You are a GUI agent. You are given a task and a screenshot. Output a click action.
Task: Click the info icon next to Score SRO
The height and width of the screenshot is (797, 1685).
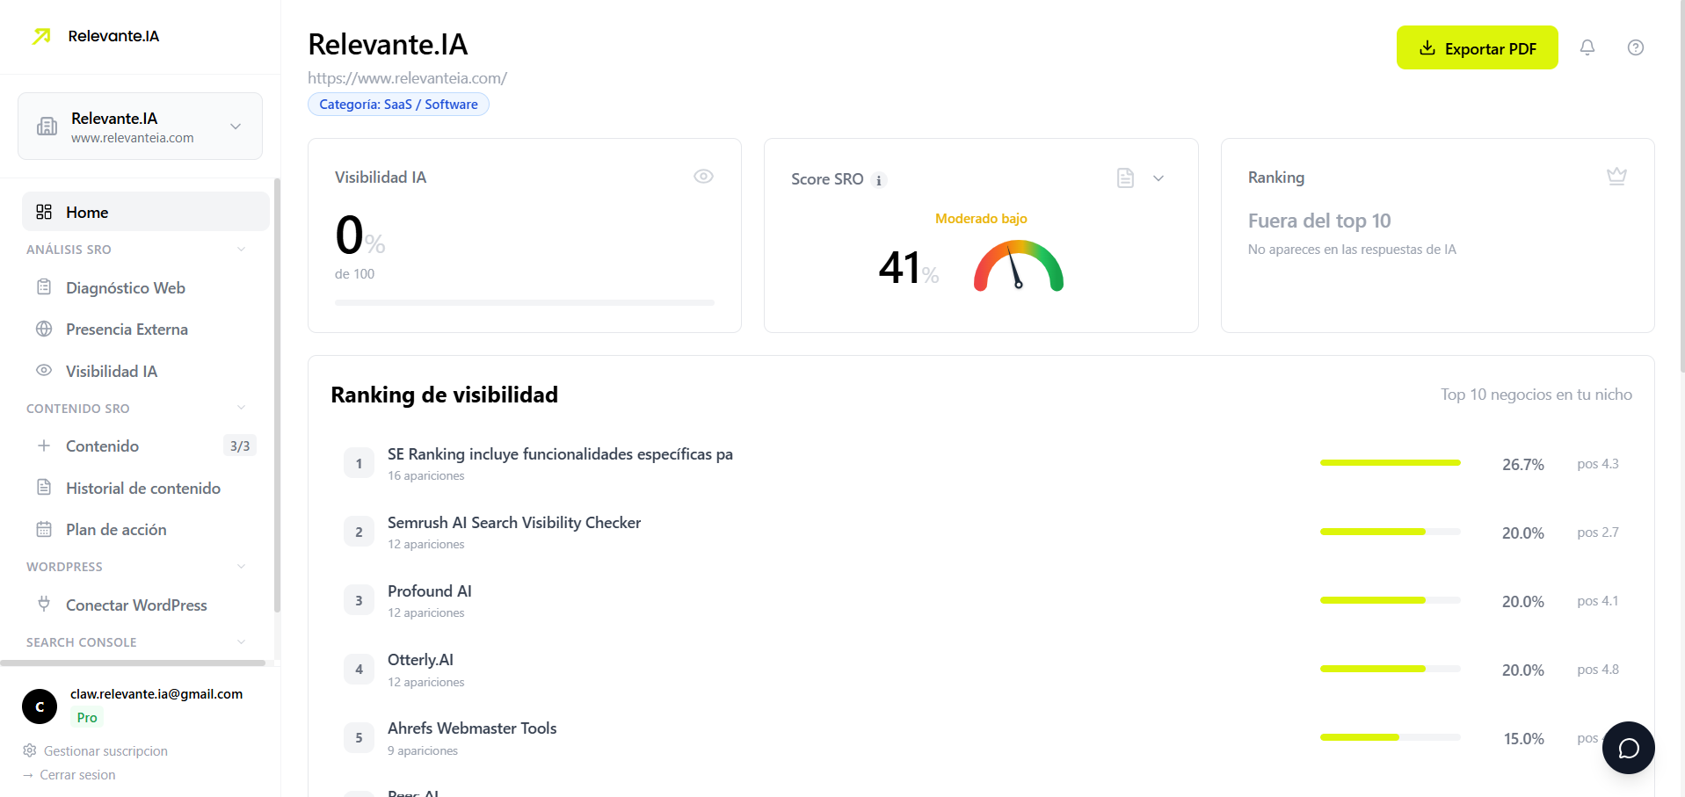click(879, 180)
